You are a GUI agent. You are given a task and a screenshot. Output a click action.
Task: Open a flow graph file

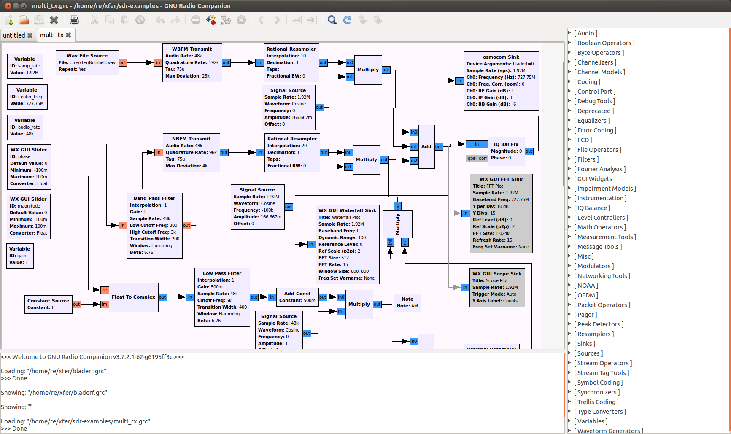24,20
